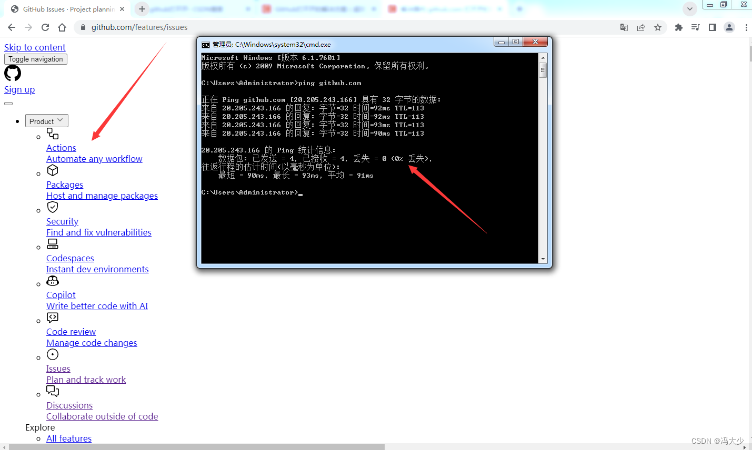Open the Actions link
Image resolution: width=752 pixels, height=450 pixels.
[x=61, y=148]
